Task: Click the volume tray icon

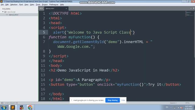Action: coord(182,108)
